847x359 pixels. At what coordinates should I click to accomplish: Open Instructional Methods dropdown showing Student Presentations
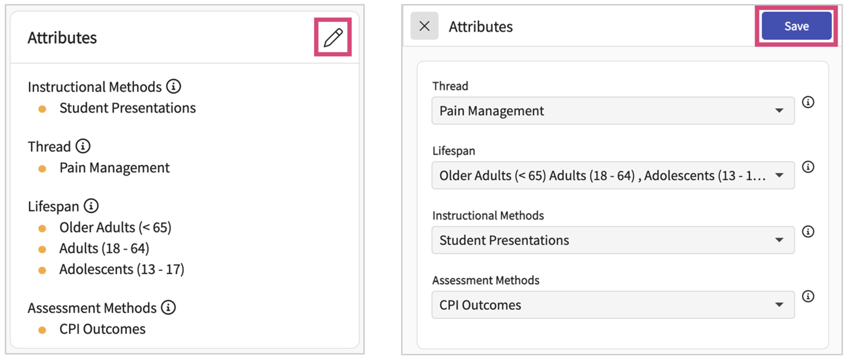tap(613, 240)
